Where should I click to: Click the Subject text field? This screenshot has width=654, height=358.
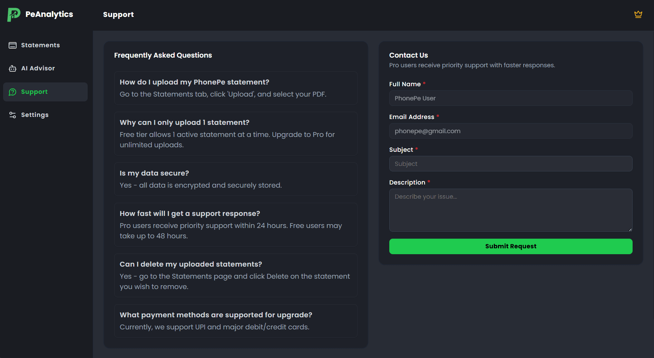[511, 164]
